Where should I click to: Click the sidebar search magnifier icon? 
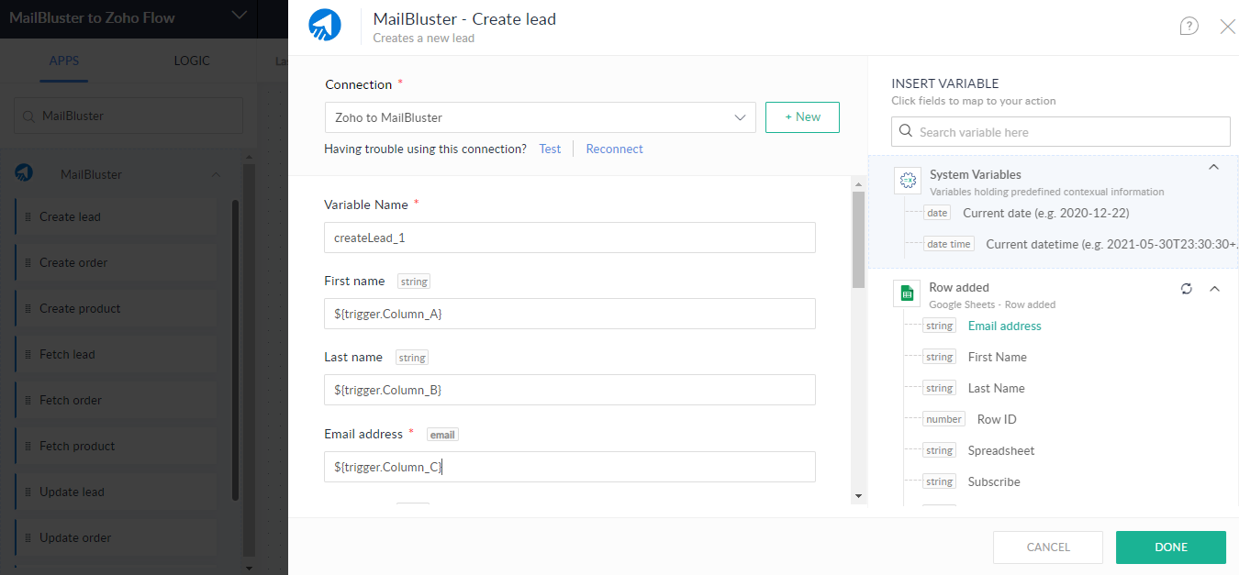click(30, 116)
